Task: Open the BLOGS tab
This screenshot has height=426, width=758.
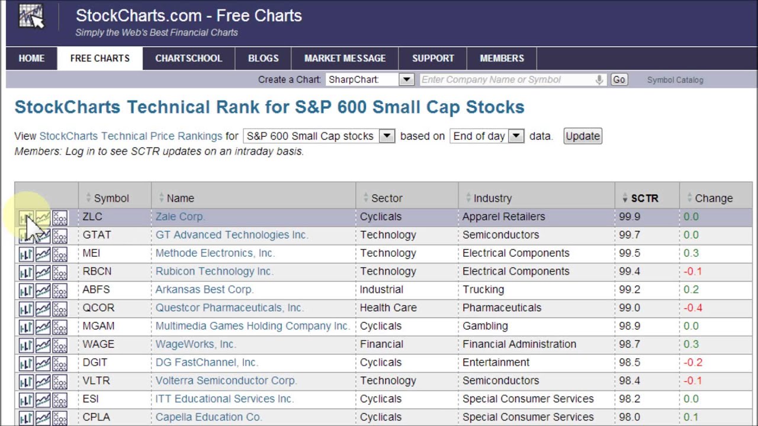Action: pos(263,58)
